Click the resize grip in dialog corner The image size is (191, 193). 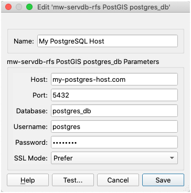coord(187,189)
